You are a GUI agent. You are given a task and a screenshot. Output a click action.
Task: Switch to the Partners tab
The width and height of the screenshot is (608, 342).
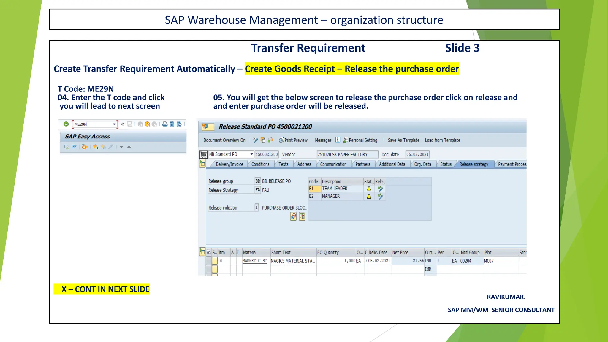(363, 164)
